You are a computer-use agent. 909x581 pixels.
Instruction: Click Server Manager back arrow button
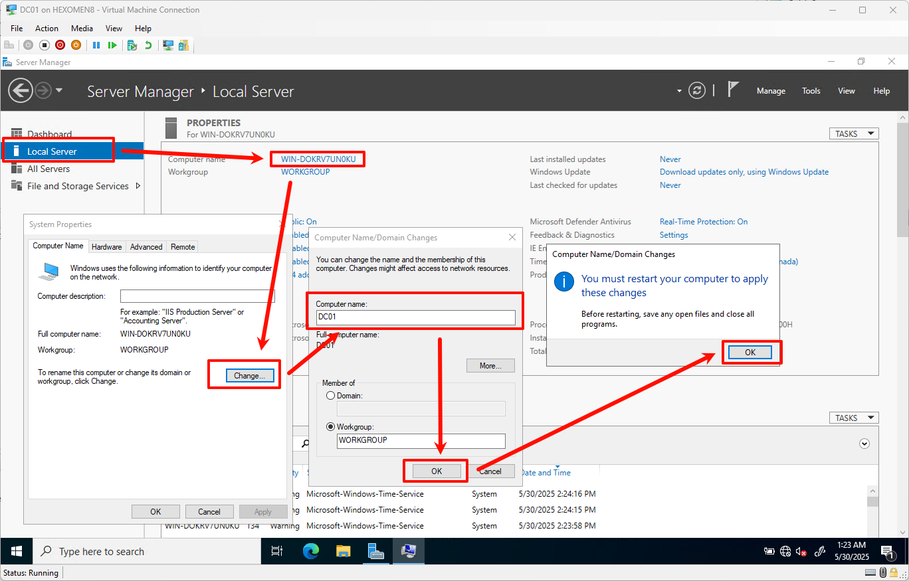[21, 90]
